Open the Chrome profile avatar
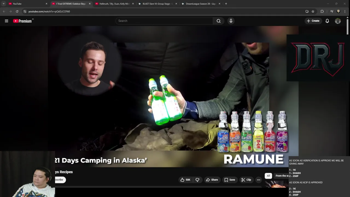 coord(338,11)
